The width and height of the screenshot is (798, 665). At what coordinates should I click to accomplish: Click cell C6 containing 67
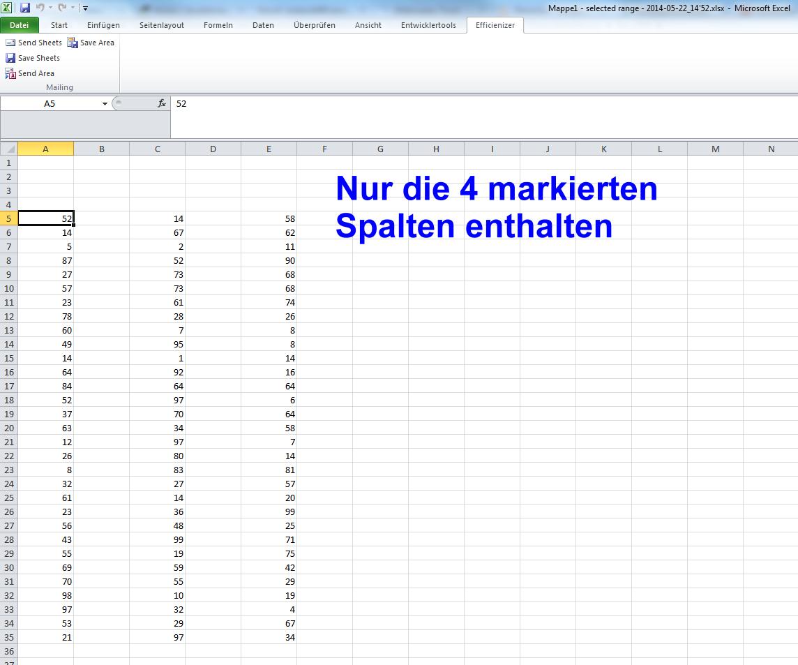(157, 232)
